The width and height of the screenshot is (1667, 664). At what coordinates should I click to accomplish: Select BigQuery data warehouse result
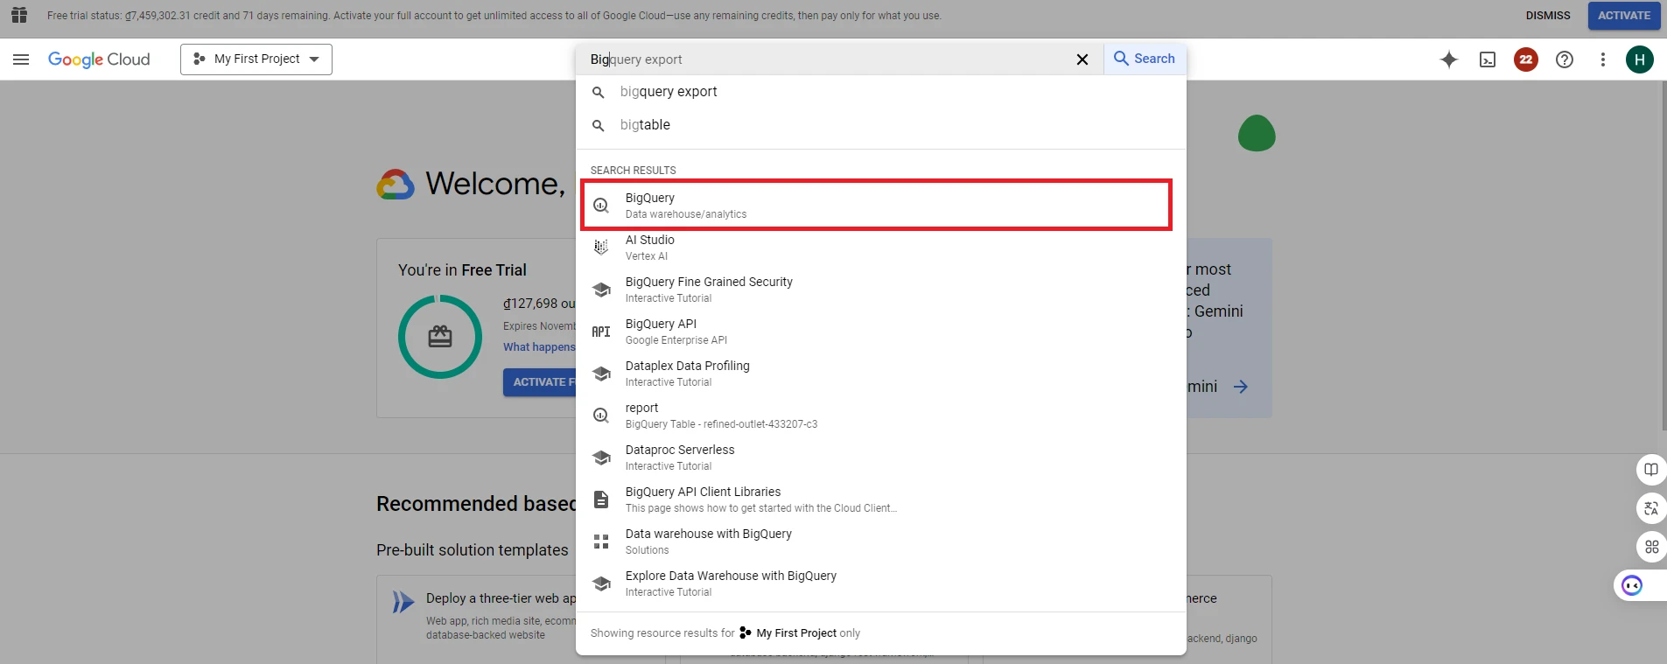[875, 206]
